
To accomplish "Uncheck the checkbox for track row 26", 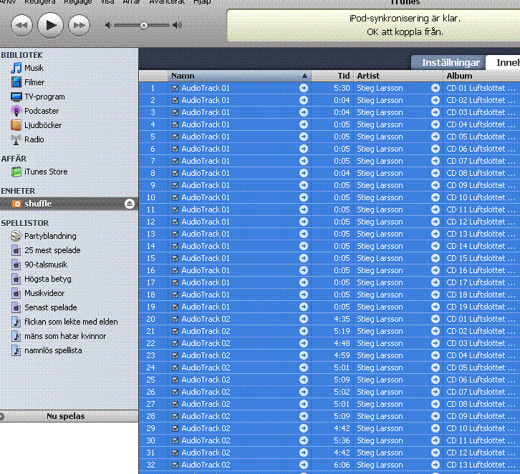I will click(175, 392).
